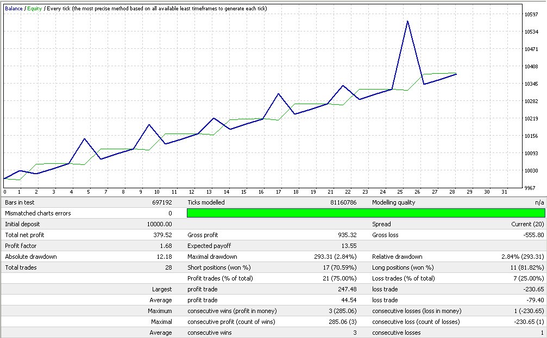Click the Profit factor label
The height and width of the screenshot is (338, 547).
pyautogui.click(x=21, y=246)
